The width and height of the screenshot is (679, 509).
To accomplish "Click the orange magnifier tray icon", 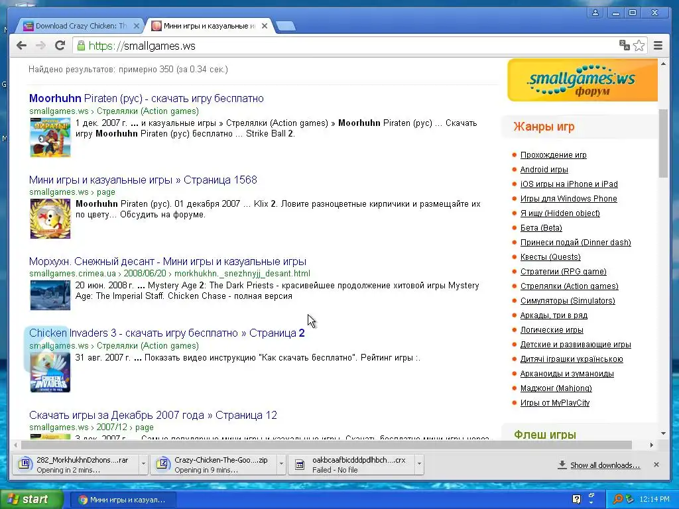I will coord(617,500).
